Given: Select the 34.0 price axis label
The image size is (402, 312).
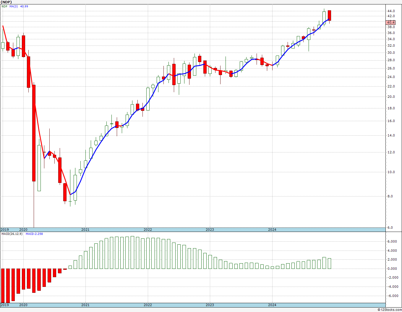Looking at the screenshot, I should 391,39.
